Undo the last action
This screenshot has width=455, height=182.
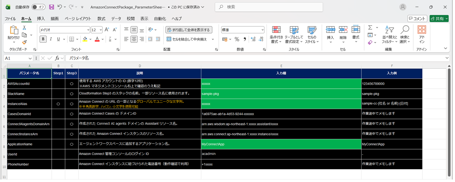click(60, 7)
